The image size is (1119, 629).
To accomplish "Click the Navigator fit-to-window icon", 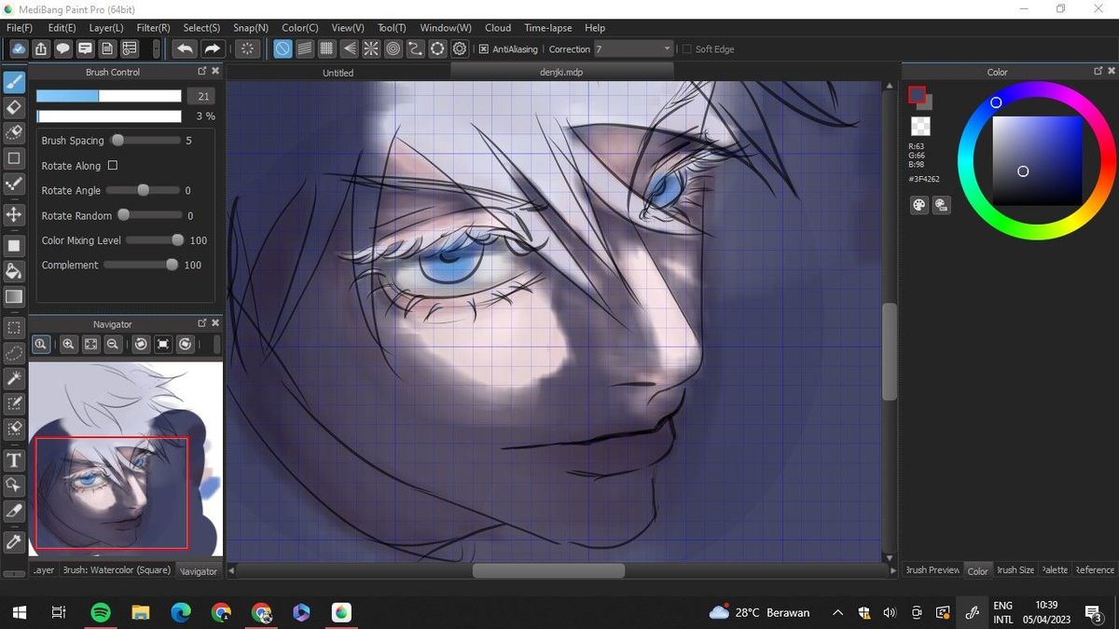I will click(90, 344).
